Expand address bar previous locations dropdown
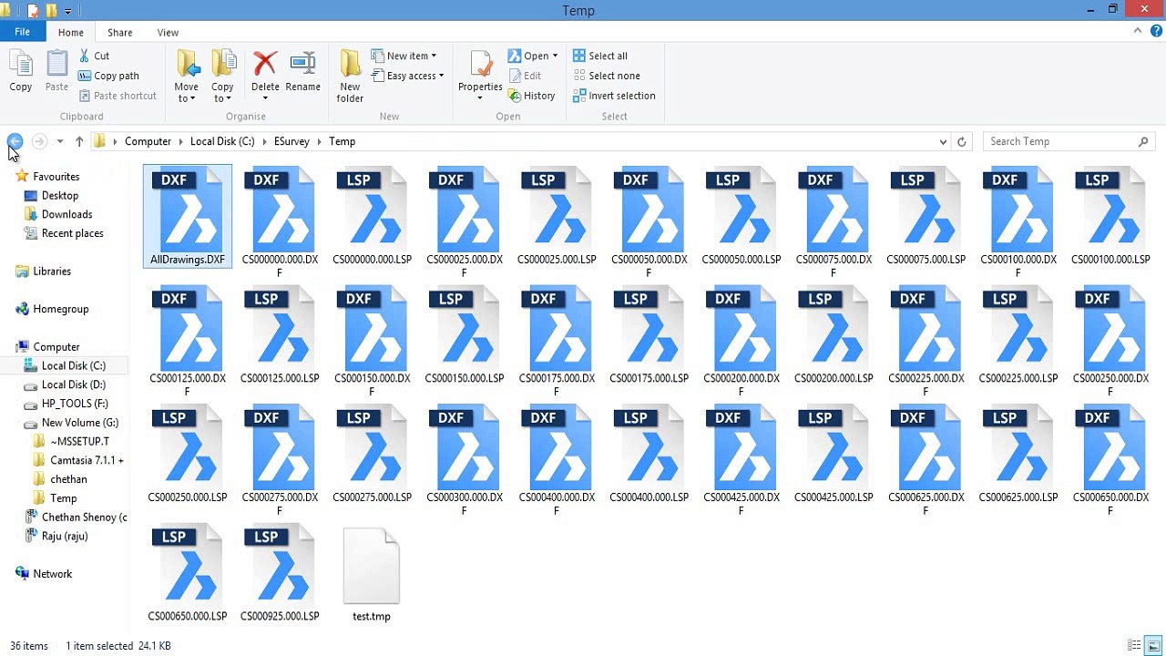This screenshot has width=1166, height=656. pyautogui.click(x=943, y=141)
